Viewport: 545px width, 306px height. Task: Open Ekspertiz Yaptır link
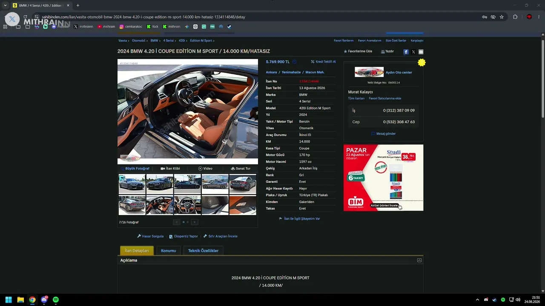tap(184, 236)
